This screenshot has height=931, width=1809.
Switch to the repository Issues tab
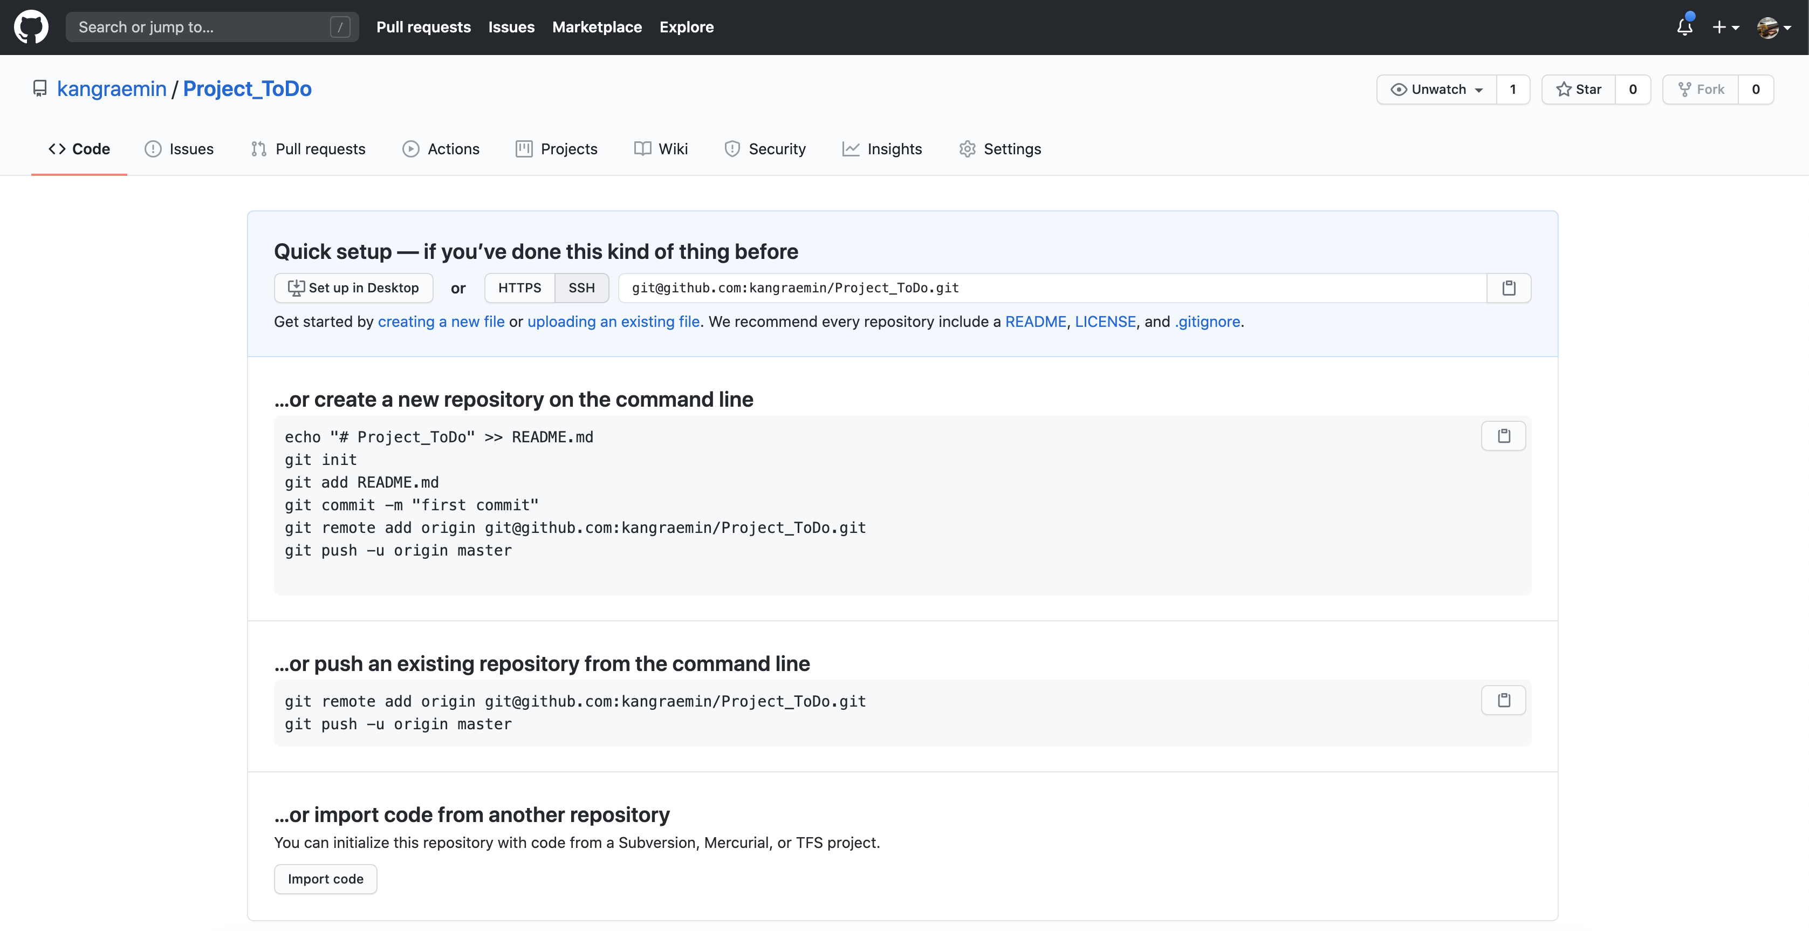(x=179, y=149)
